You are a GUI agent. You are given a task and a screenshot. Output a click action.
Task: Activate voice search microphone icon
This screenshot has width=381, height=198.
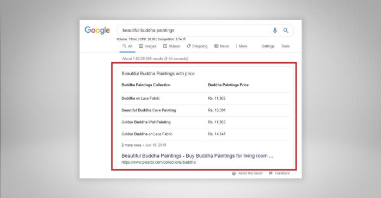275,31
